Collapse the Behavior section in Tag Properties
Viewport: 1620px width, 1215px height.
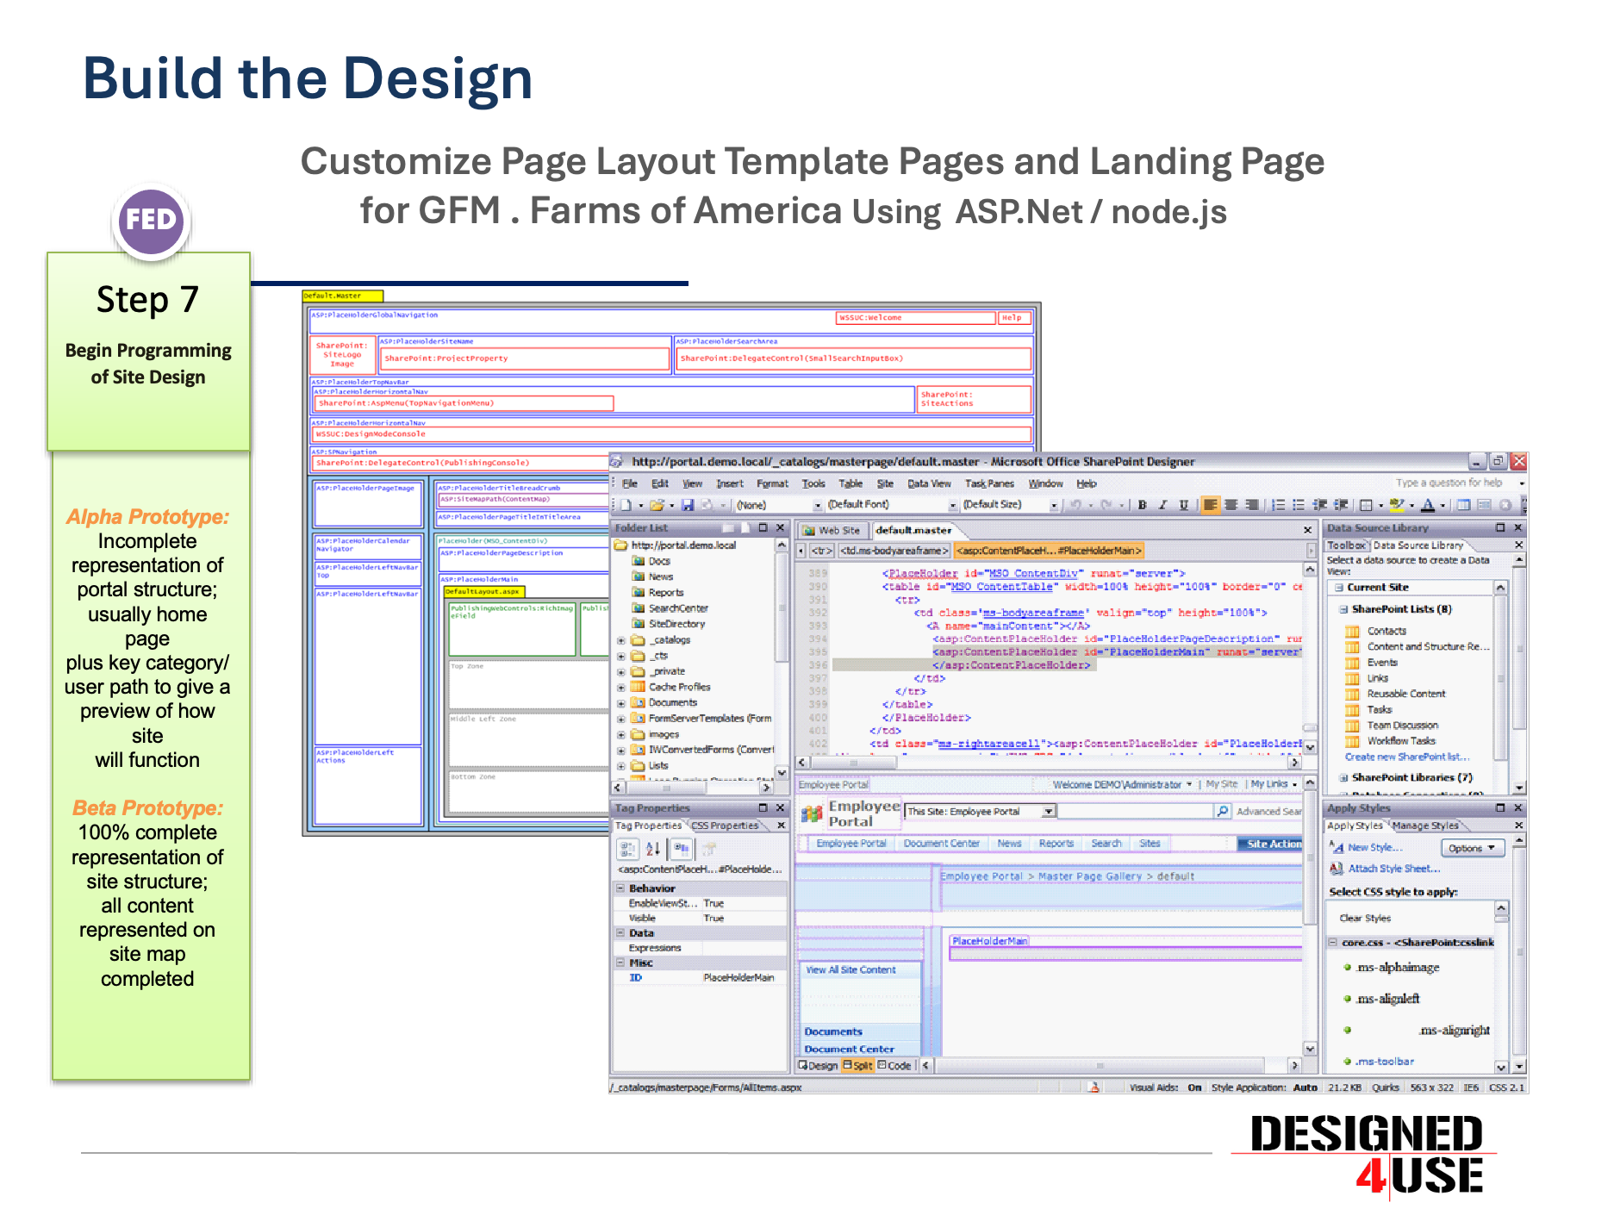(620, 888)
